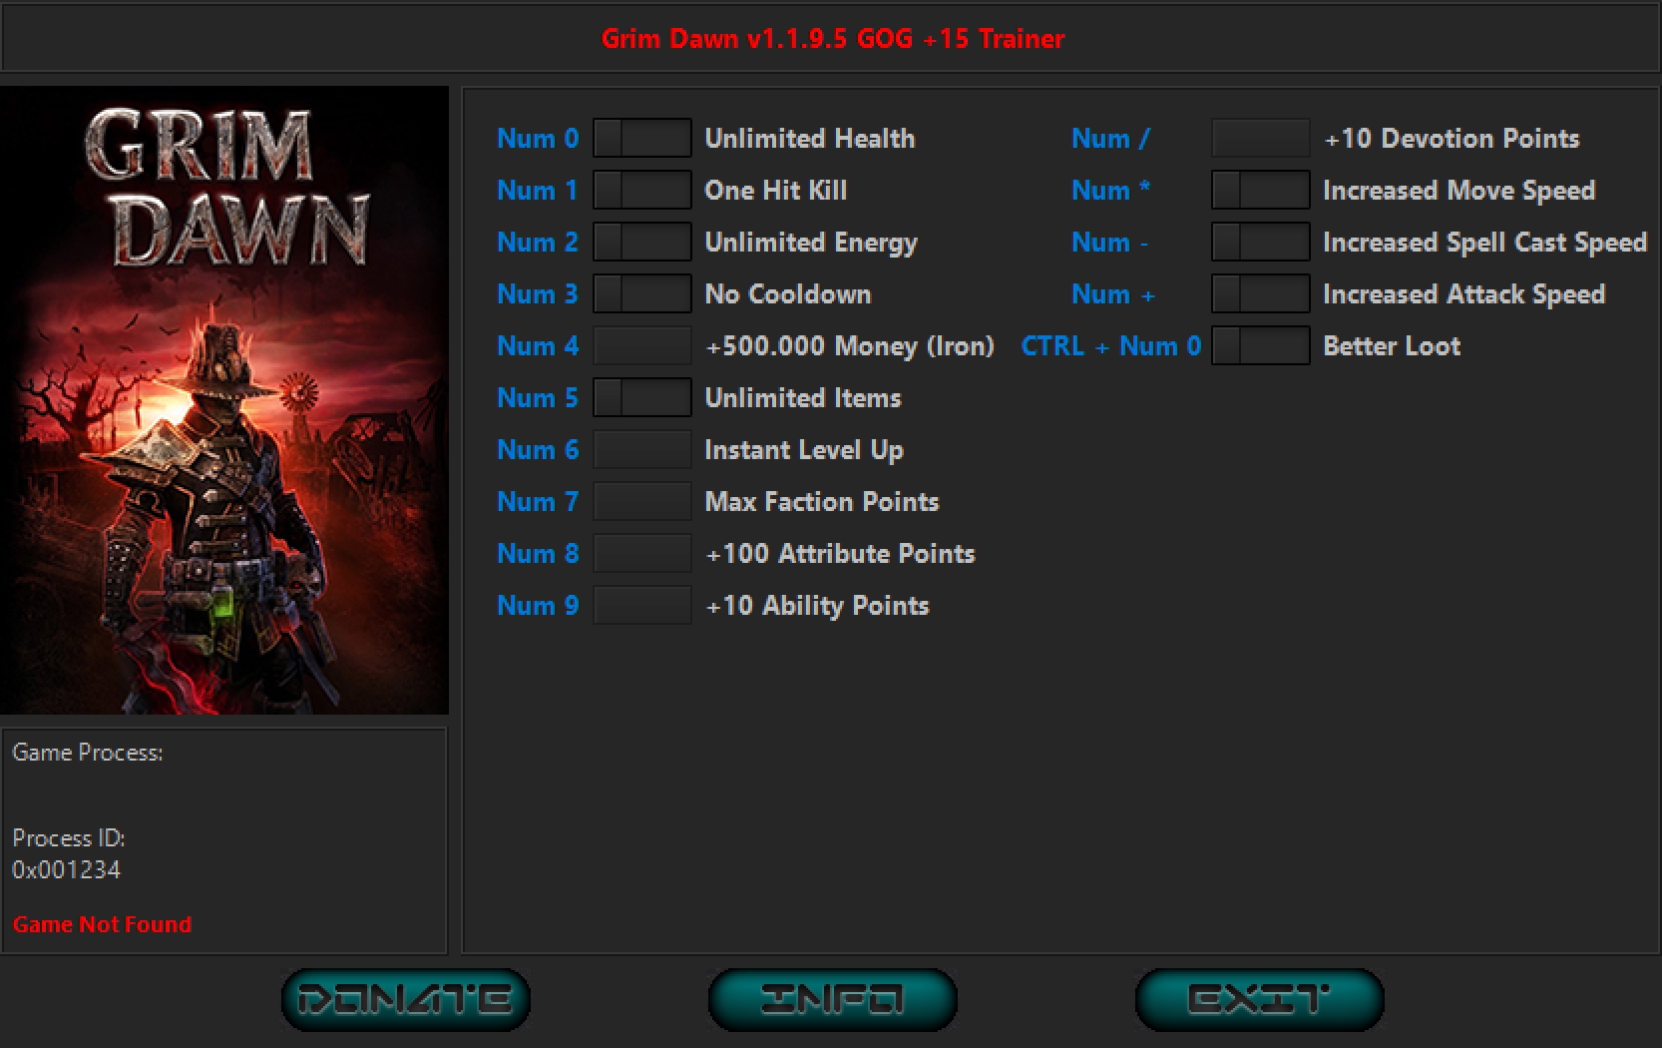The width and height of the screenshot is (1662, 1048).
Task: Click the 'Better Loot' text label
Action: pos(1392,346)
